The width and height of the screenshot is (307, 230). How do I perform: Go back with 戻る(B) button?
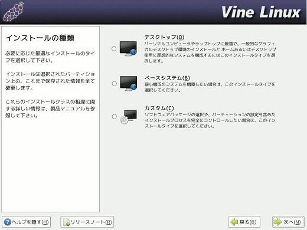pos(244,222)
